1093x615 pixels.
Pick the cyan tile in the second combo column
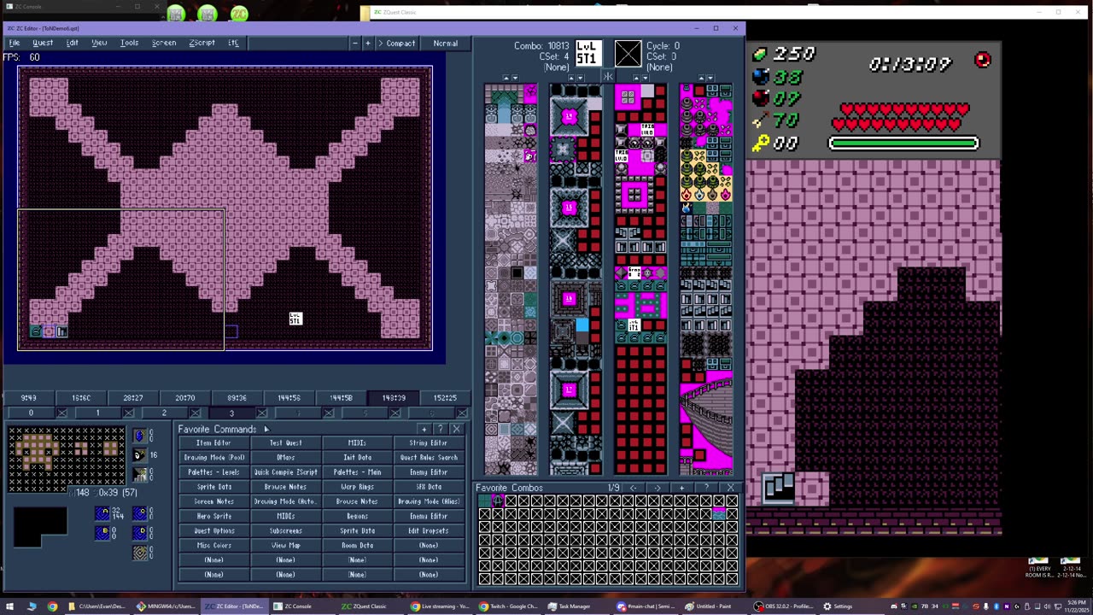point(582,325)
